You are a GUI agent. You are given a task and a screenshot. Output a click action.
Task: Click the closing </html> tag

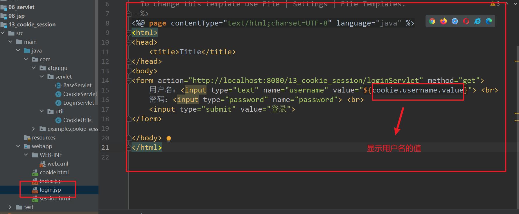(147, 148)
